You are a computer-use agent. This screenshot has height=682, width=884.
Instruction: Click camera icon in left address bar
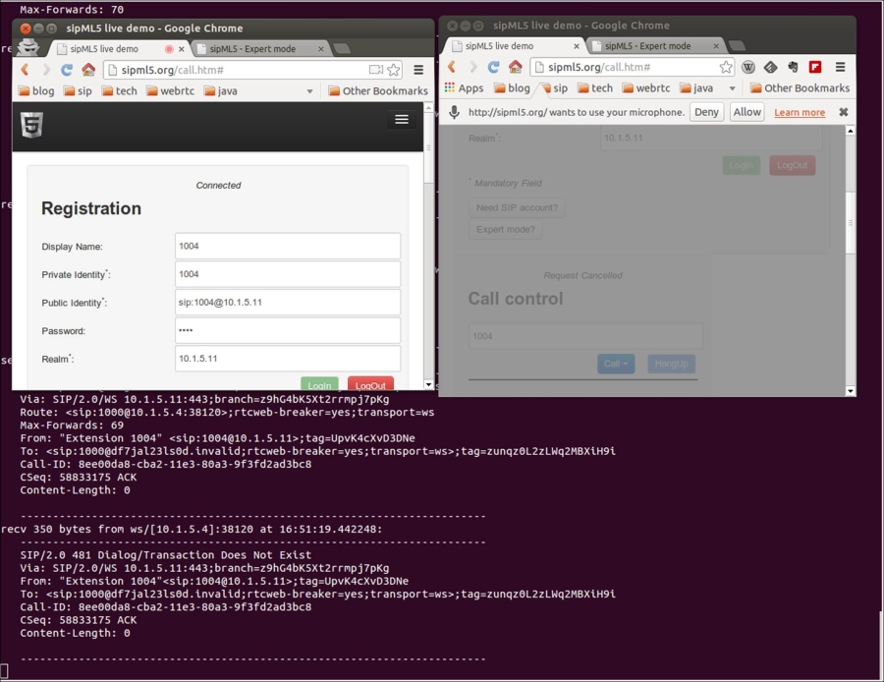[x=375, y=70]
